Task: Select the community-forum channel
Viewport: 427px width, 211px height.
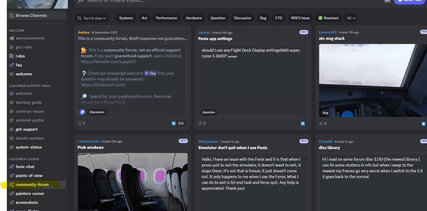Action: (x=36, y=185)
